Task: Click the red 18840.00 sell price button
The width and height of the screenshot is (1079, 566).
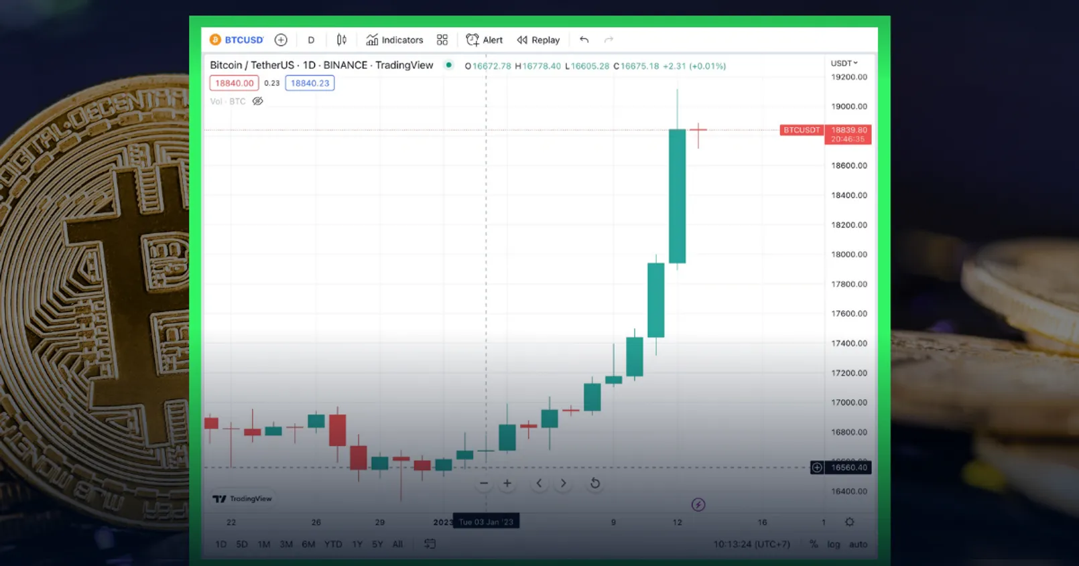Action: click(x=235, y=83)
